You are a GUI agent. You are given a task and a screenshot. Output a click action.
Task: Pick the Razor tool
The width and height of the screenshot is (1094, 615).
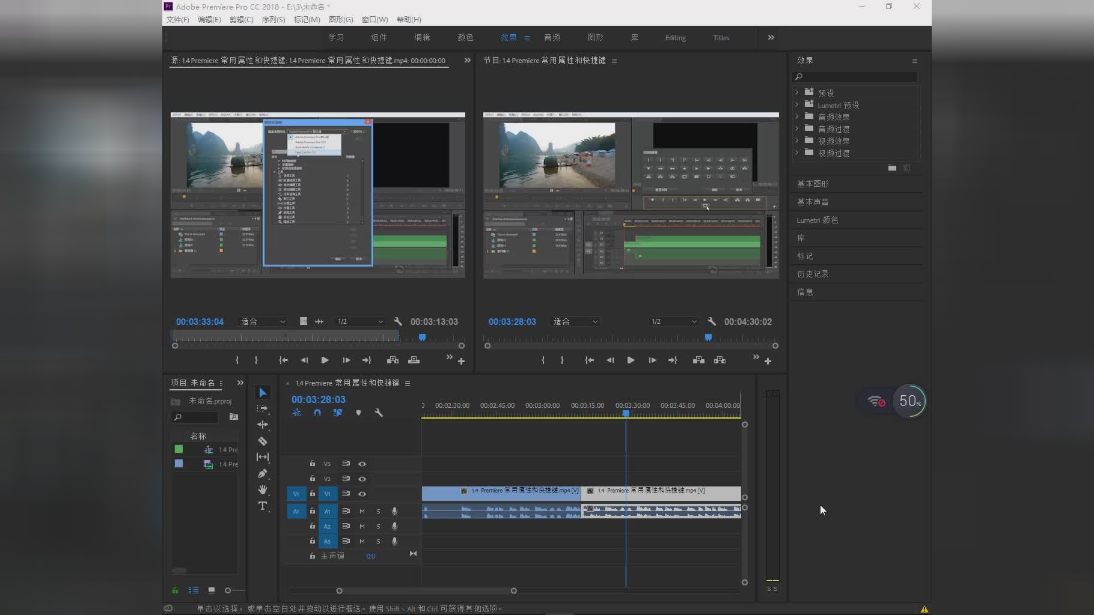click(x=263, y=441)
